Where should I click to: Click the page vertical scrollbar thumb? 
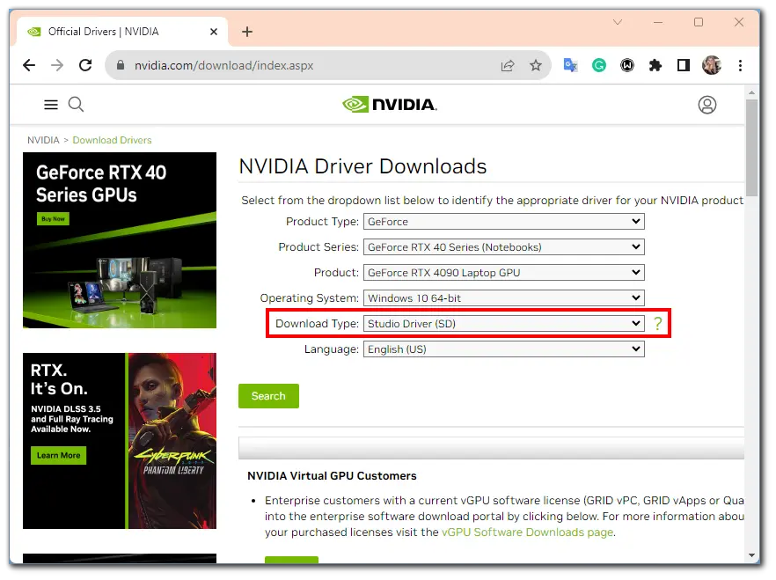click(x=751, y=148)
